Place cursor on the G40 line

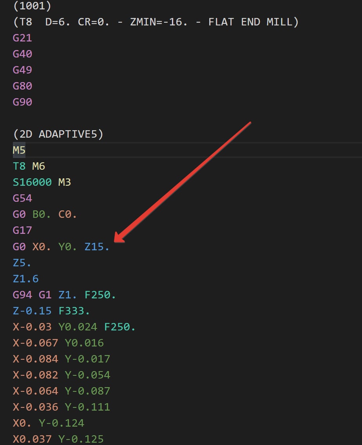(22, 54)
